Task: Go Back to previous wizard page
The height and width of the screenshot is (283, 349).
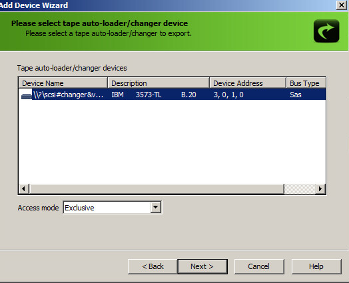Action: coord(153,266)
